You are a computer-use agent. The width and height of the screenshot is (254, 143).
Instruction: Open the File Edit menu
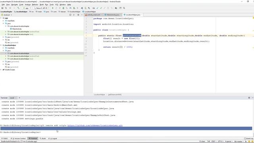tap(3, 5)
